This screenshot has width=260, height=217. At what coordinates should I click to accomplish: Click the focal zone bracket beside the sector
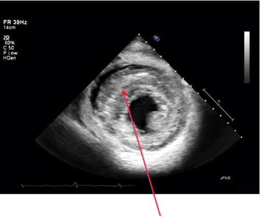[218, 105]
